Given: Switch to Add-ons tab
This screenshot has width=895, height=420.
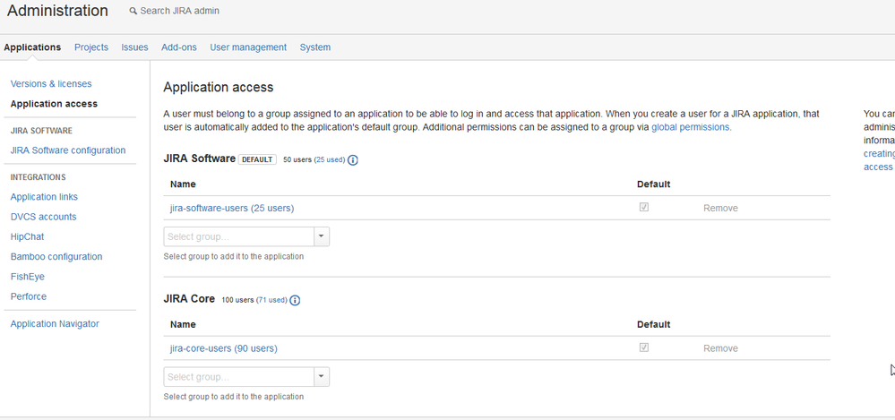Looking at the screenshot, I should (178, 47).
